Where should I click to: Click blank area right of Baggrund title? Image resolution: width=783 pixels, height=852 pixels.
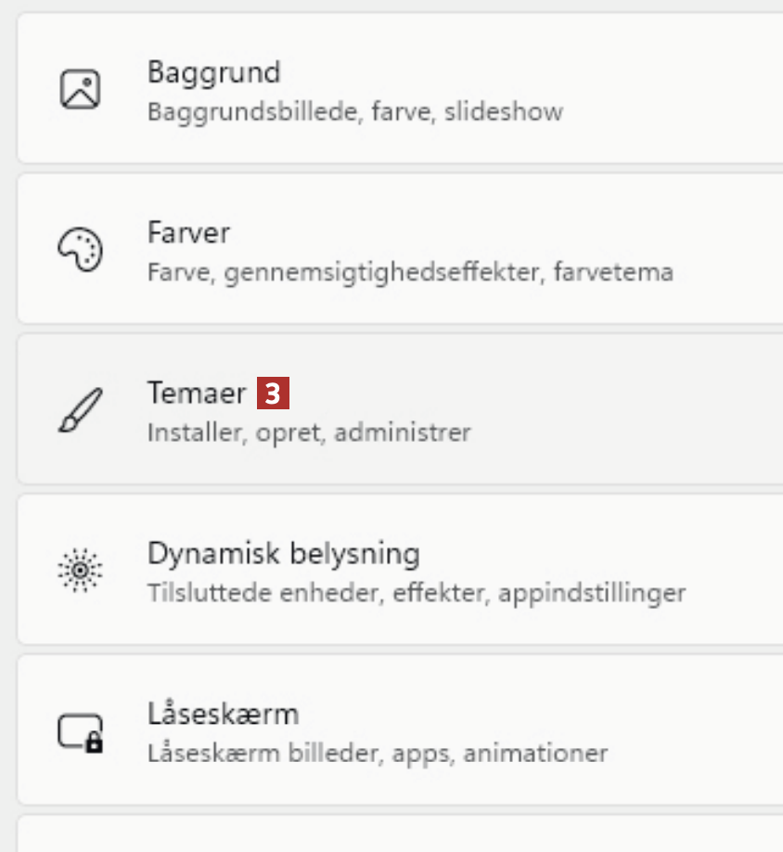(x=520, y=72)
